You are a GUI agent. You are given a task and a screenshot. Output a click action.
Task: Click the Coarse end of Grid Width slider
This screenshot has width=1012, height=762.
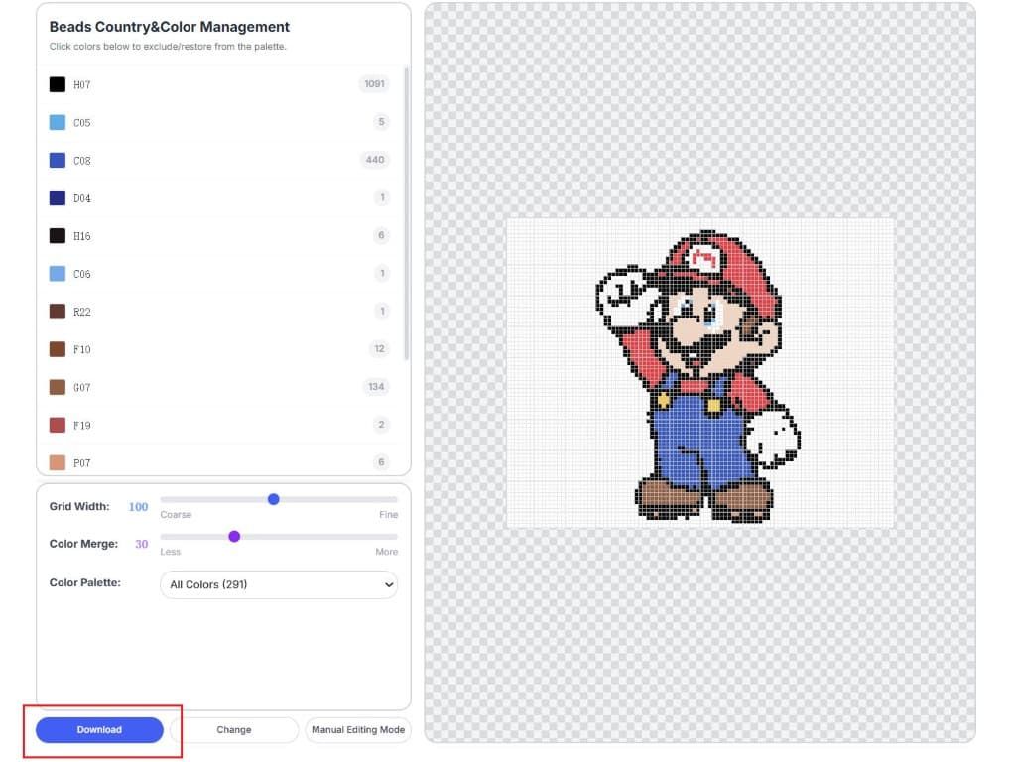tap(176, 514)
